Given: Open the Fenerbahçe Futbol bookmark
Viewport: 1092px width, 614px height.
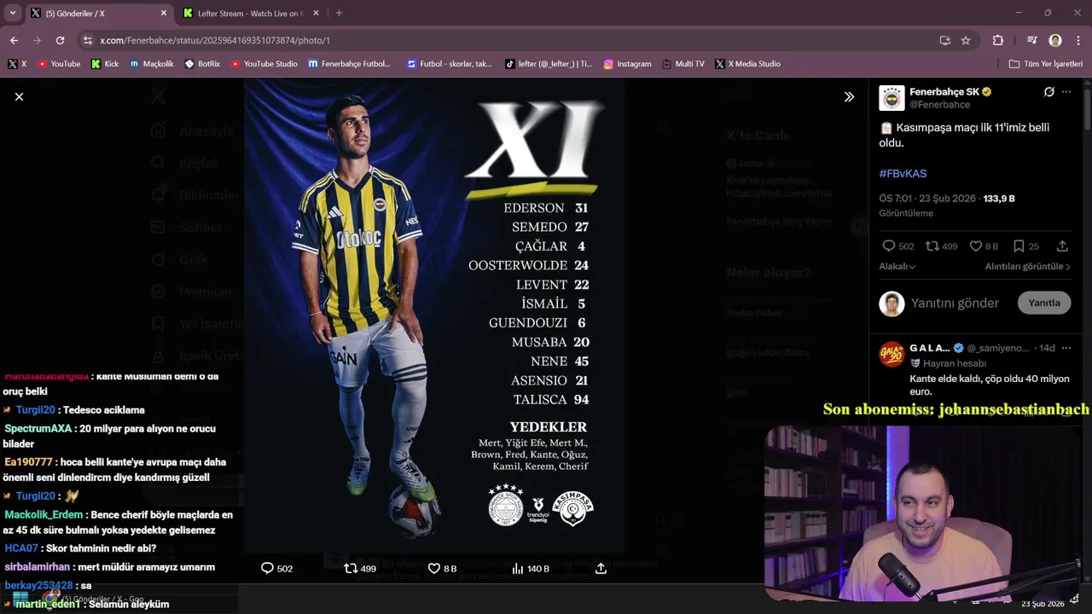Looking at the screenshot, I should (x=349, y=64).
